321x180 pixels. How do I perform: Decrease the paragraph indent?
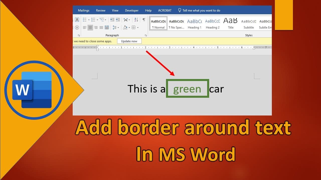(112, 19)
